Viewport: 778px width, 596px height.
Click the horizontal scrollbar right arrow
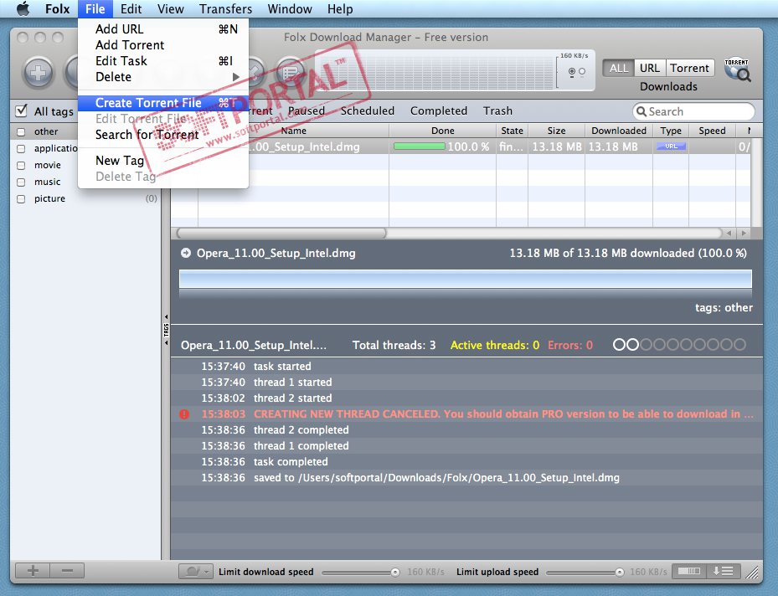tap(744, 233)
